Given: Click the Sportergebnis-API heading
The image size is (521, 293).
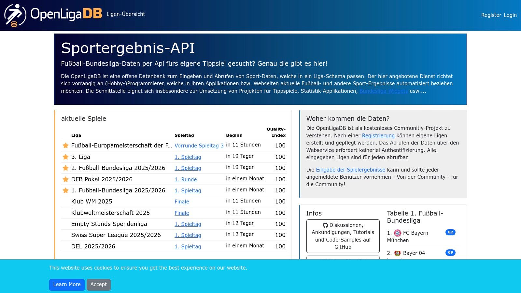Looking at the screenshot, I should point(128,48).
